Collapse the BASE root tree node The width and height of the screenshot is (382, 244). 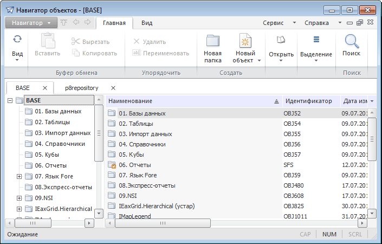10,100
